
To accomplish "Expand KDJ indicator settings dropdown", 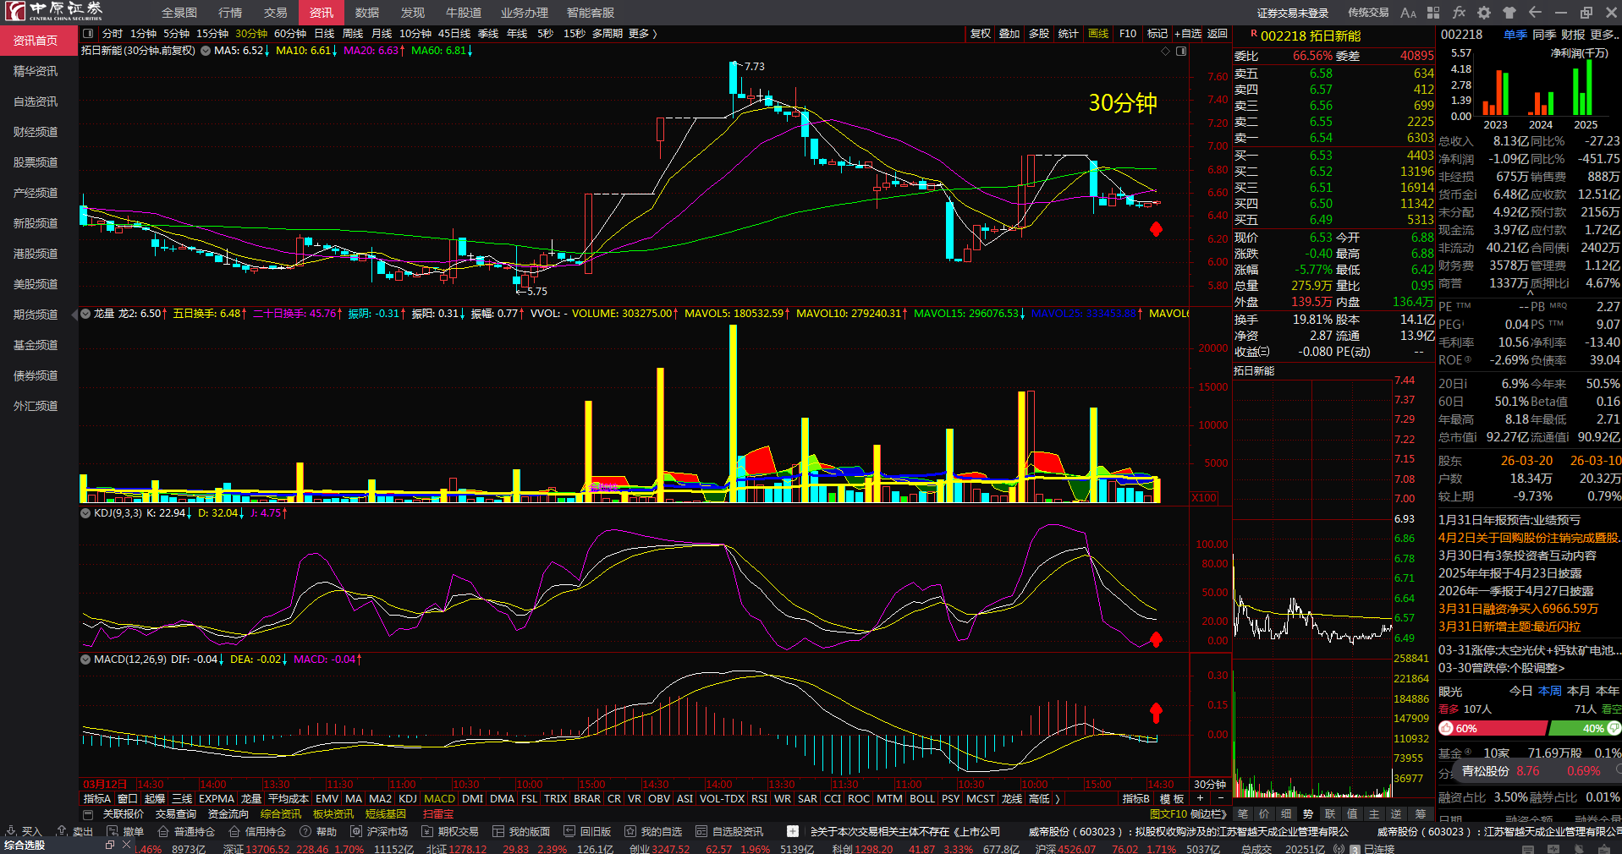I will 85,513.
